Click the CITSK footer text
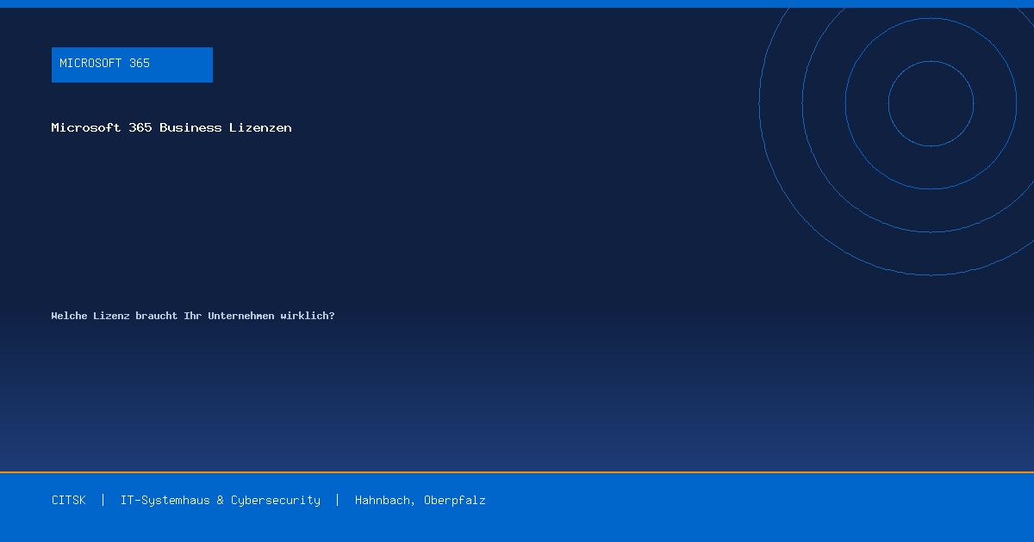The width and height of the screenshot is (1034, 542). 69,500
